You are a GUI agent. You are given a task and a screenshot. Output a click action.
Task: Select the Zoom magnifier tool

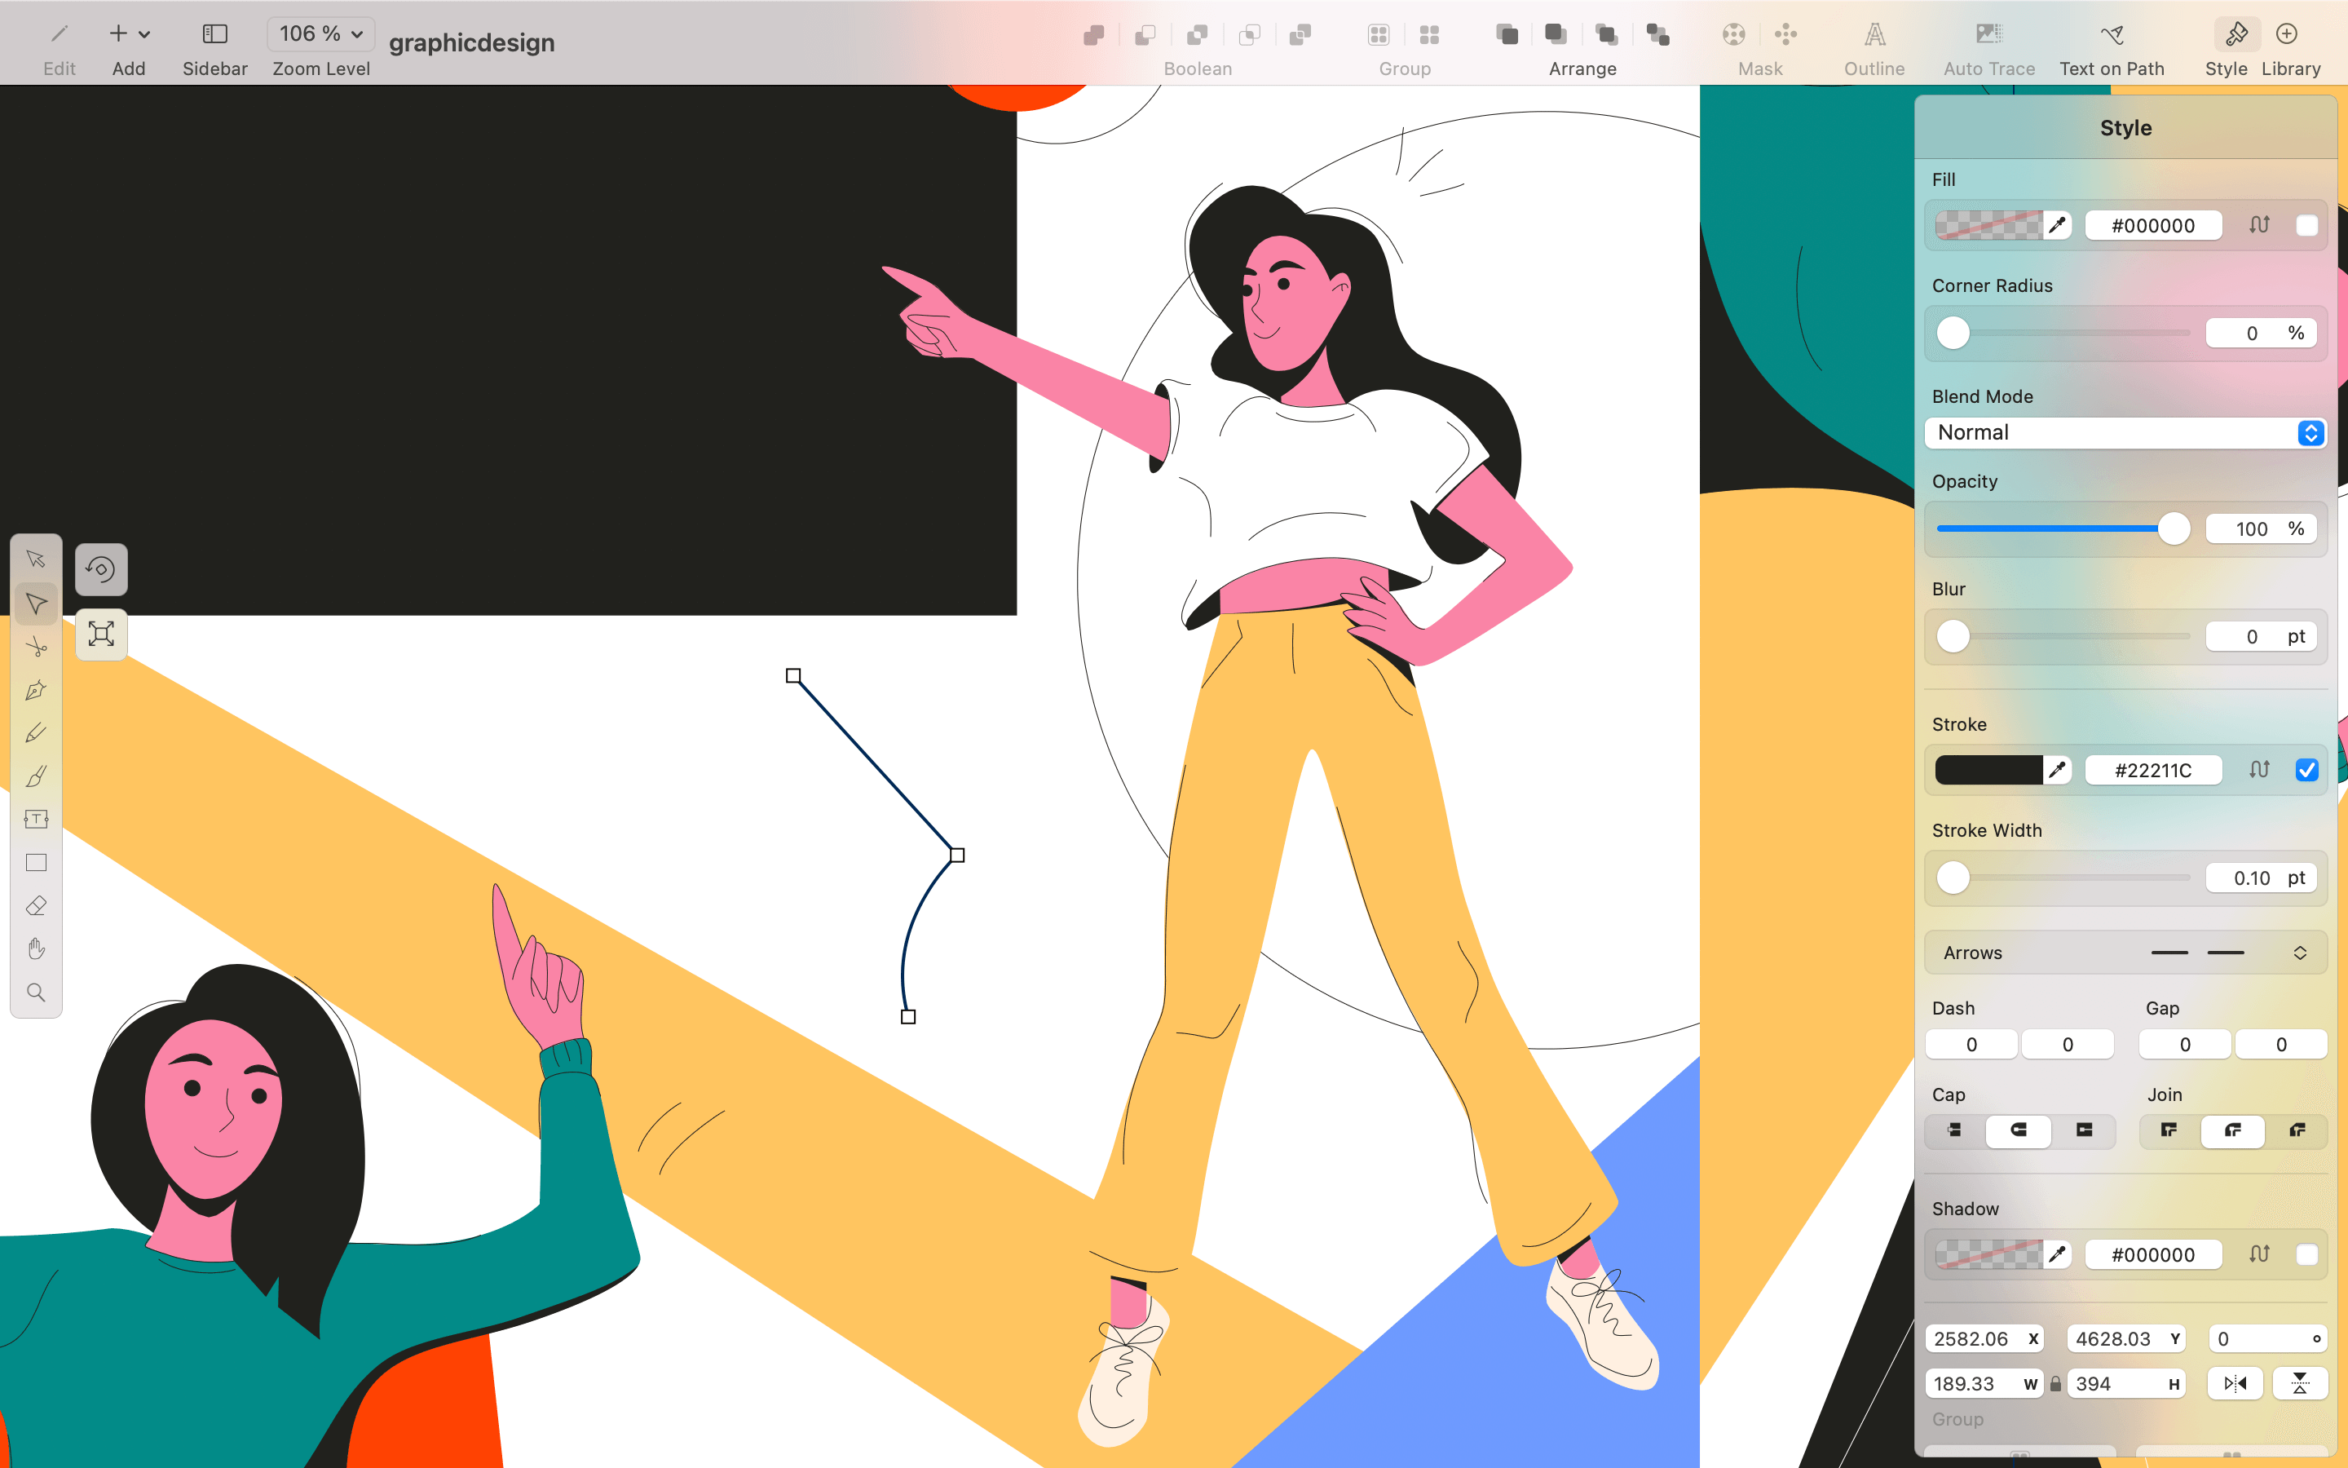[x=36, y=993]
